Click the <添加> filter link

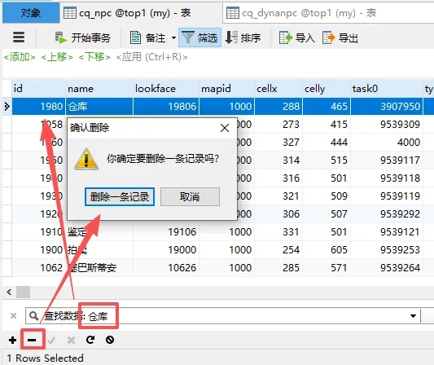[x=20, y=57]
